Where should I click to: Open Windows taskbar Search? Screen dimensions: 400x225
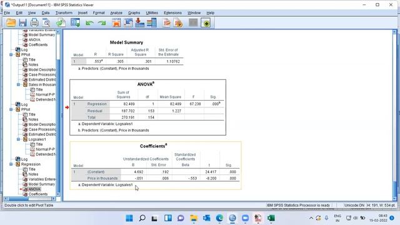[x=142, y=218]
